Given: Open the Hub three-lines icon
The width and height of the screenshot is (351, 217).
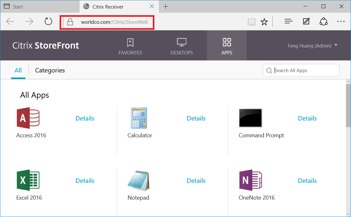Looking at the screenshot, I should pos(289,22).
